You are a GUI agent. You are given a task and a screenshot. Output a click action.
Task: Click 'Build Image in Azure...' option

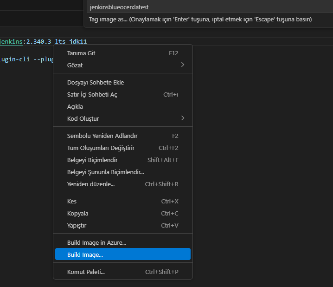[96, 242]
